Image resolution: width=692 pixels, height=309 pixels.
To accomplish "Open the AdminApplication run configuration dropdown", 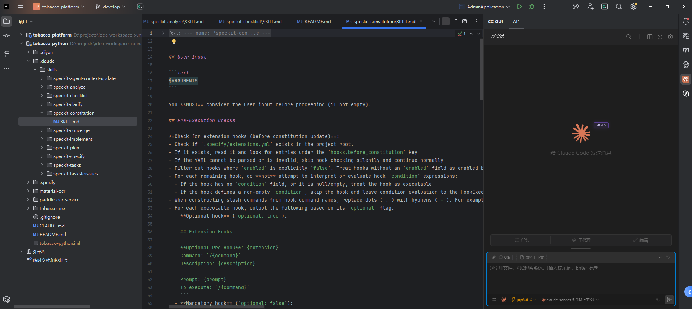I will point(484,7).
